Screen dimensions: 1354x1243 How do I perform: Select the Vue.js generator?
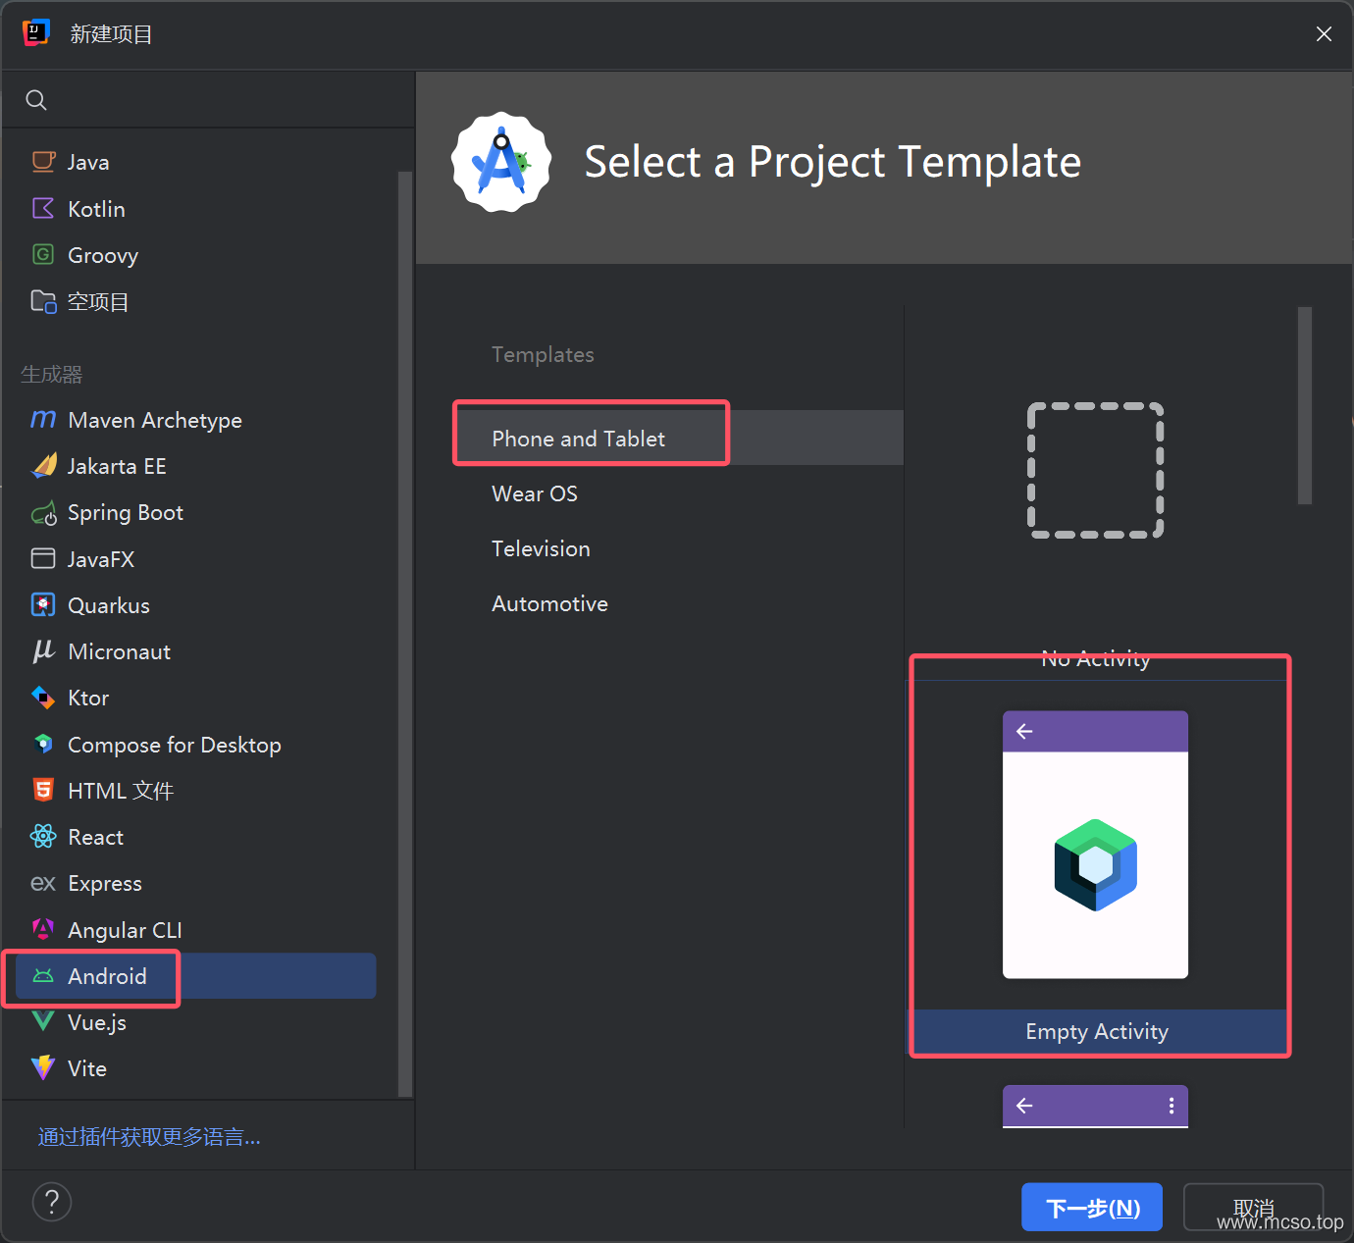196,1022
